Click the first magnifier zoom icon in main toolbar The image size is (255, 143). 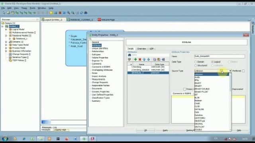coord(69,13)
